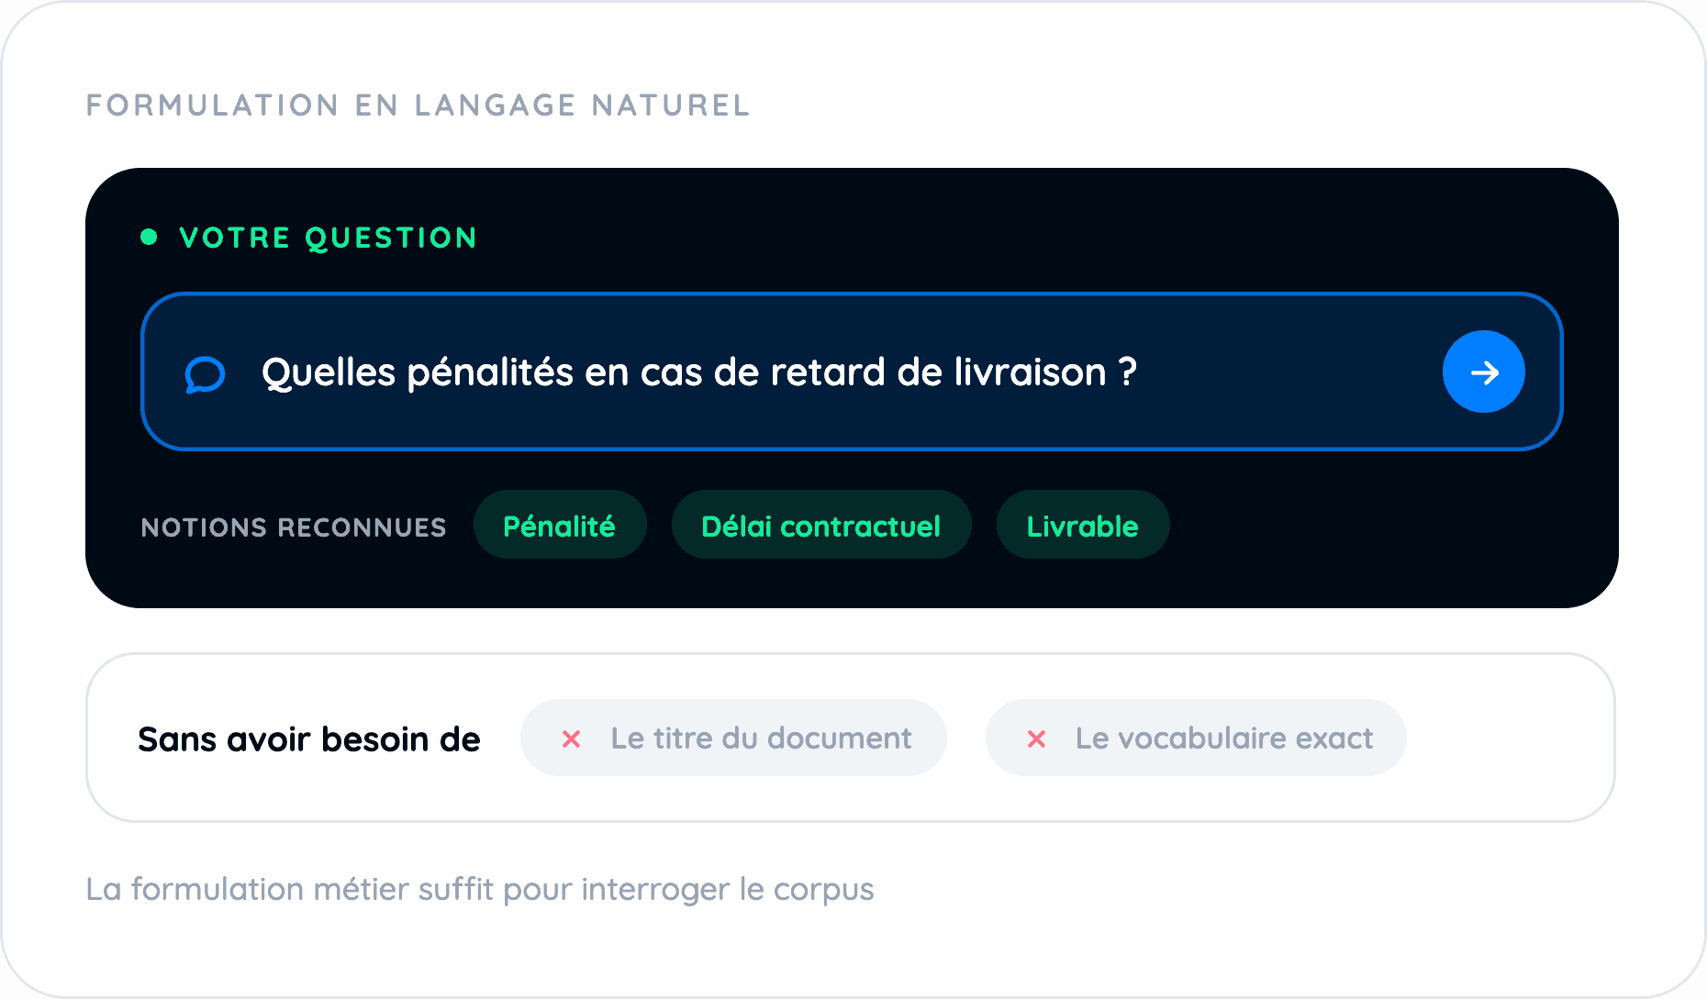1707x999 pixels.
Task: Select the Pénalité notion tag
Action: coord(560,525)
